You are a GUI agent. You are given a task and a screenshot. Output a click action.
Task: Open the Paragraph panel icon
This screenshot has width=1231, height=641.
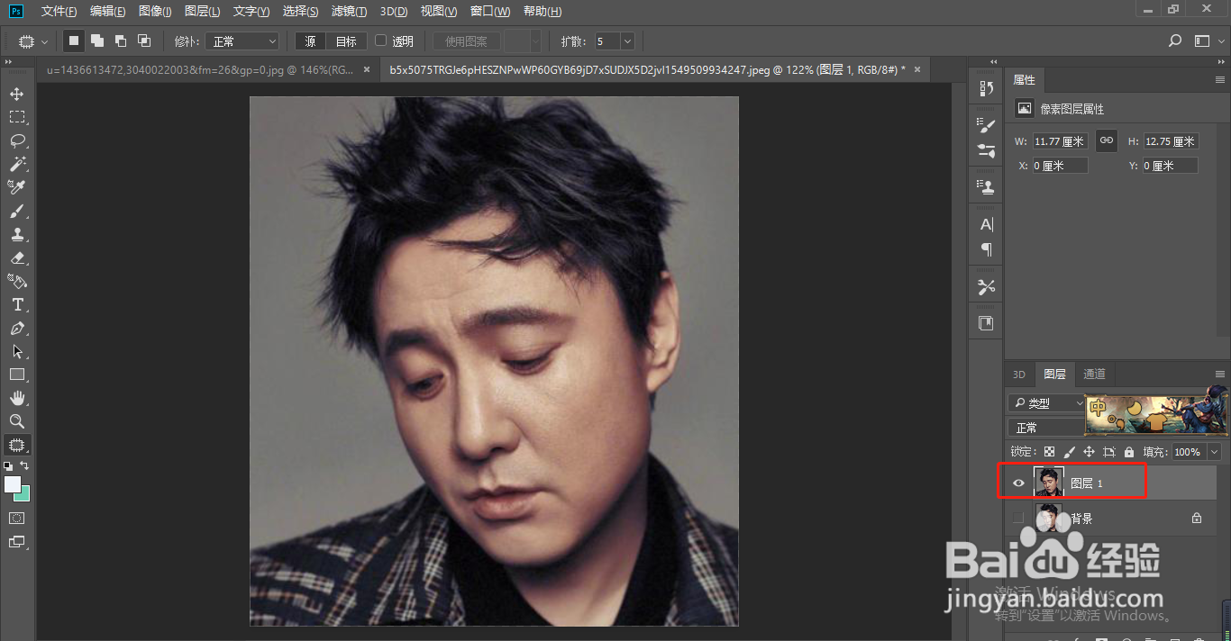pyautogui.click(x=986, y=249)
